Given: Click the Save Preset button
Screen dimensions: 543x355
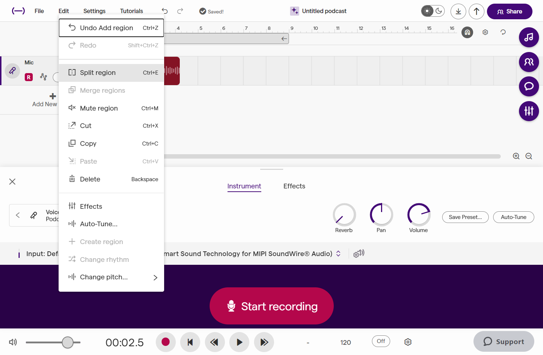Looking at the screenshot, I should point(465,217).
